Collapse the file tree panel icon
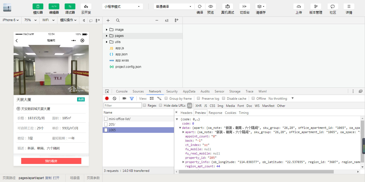This screenshot has width=365, height=182. click(x=177, y=20)
